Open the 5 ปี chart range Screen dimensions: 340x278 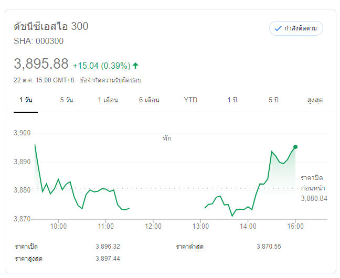point(273,100)
